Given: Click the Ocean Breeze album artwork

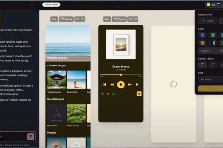Looking at the screenshot, I should coord(121,44).
